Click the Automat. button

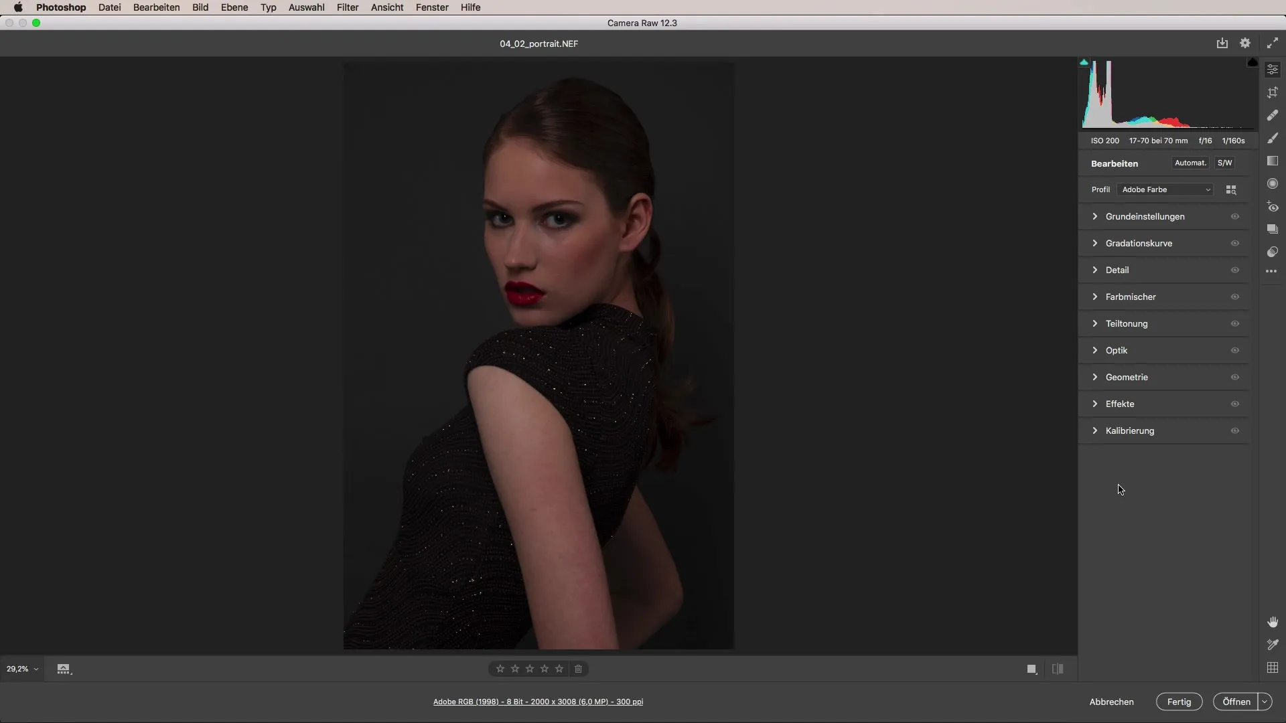1190,163
